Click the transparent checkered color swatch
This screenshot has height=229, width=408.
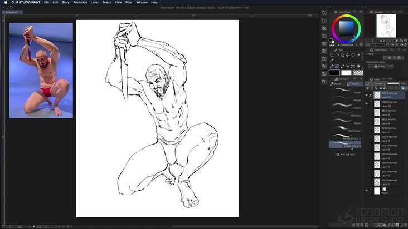pyautogui.click(x=358, y=73)
